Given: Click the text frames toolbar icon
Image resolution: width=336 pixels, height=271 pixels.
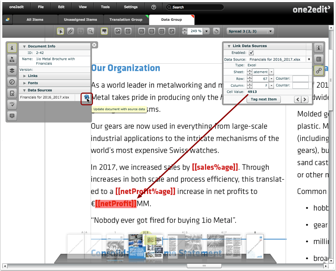Looking at the screenshot, I should pyautogui.click(x=128, y=31).
